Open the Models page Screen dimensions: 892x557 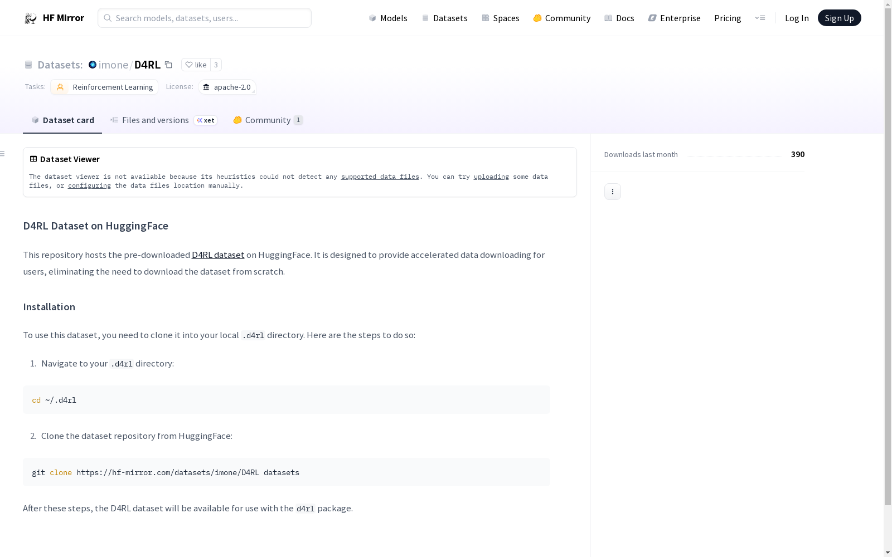coord(388,18)
